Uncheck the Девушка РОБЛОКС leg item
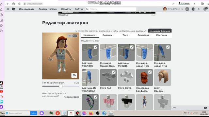Viewport: 209px width, 117px height. tap(96, 47)
